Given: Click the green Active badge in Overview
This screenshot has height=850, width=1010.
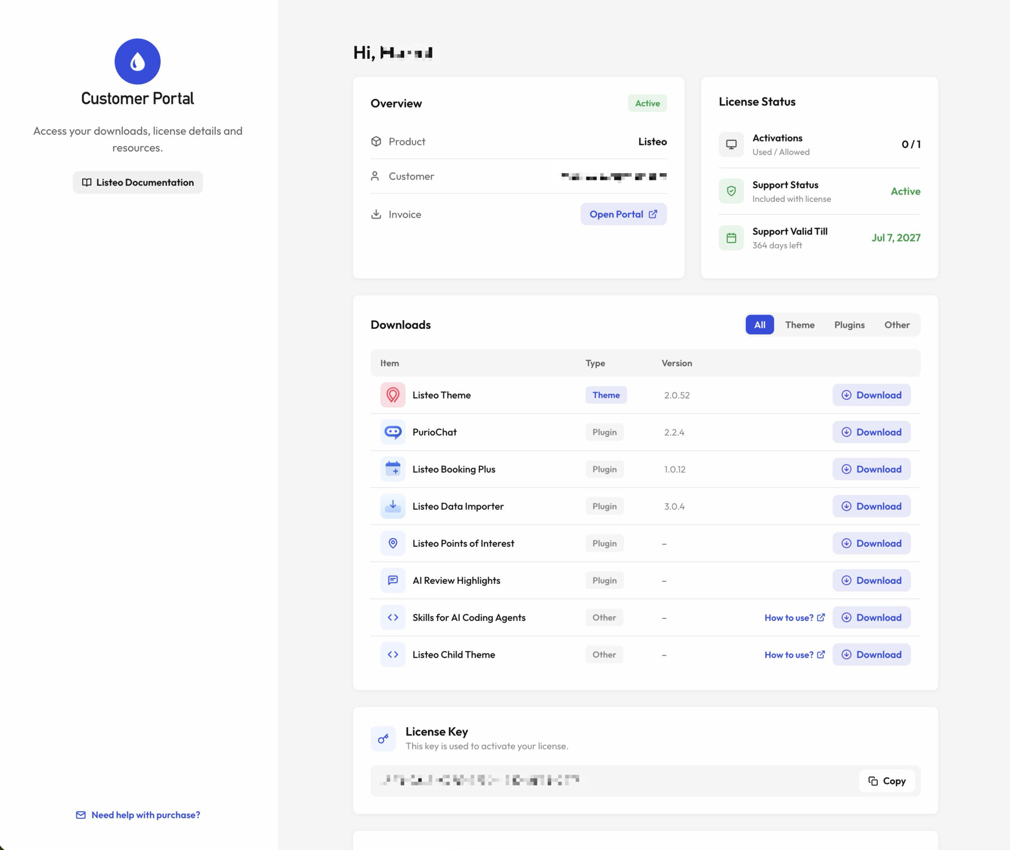Looking at the screenshot, I should (647, 103).
